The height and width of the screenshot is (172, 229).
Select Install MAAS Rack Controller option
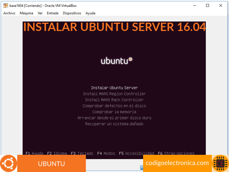pos(114,100)
